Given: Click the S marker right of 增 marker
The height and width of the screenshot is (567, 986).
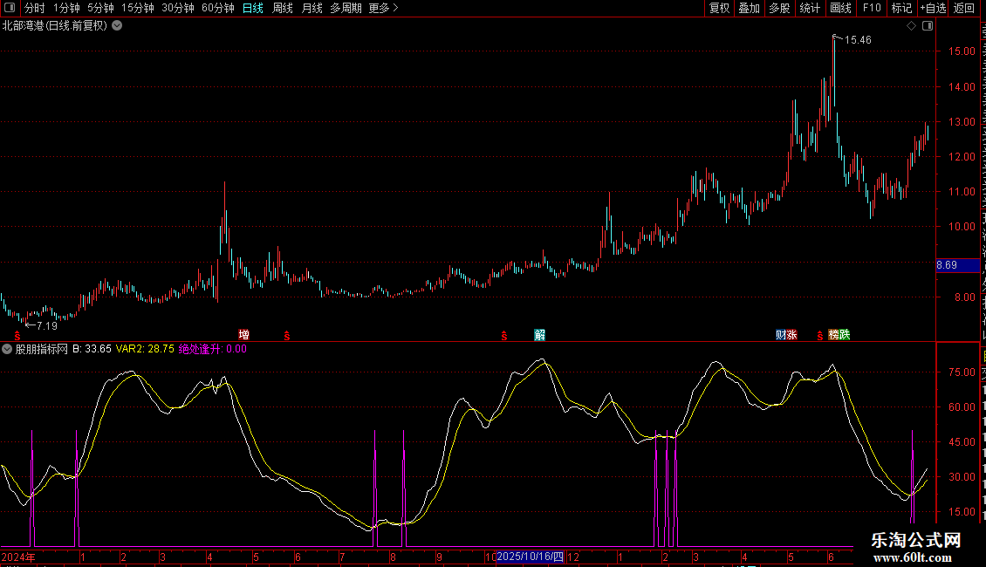Looking at the screenshot, I should pos(287,337).
